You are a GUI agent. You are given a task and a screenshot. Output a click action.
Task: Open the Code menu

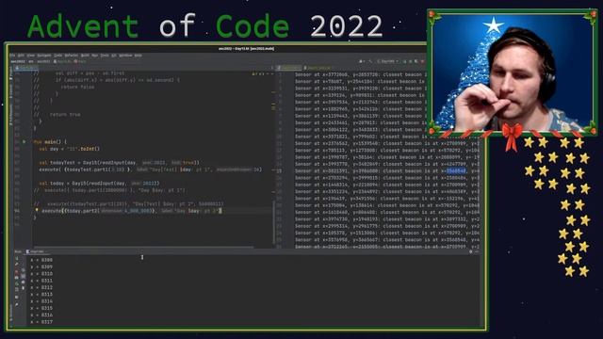[x=57, y=56]
